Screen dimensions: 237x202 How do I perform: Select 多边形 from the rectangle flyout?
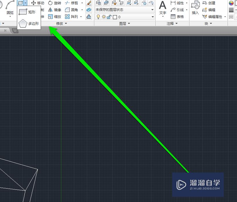click(29, 23)
